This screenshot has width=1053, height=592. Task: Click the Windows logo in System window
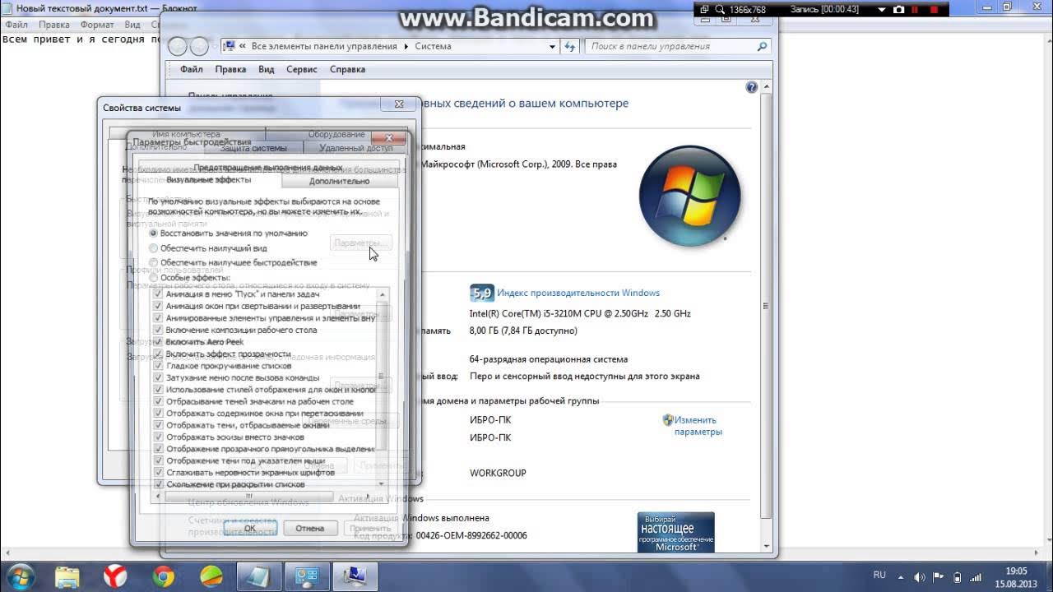click(689, 196)
